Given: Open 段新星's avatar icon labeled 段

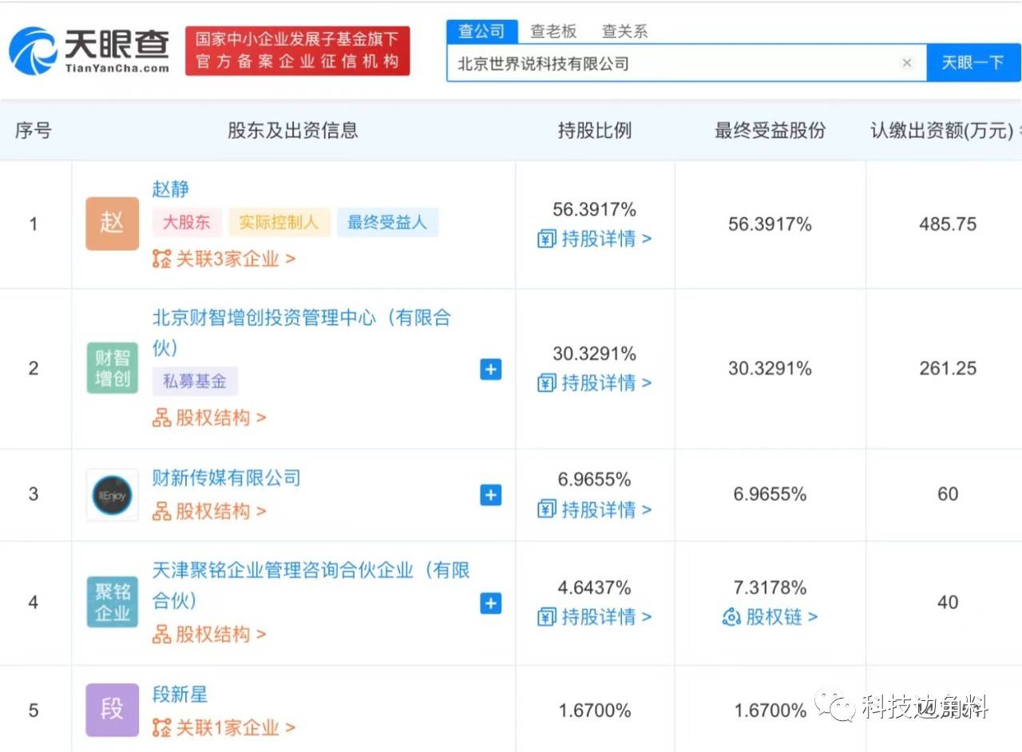Looking at the screenshot, I should [112, 710].
